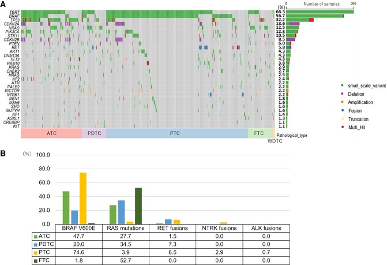Click the 0.7 ALK fusions cell
The height and width of the screenshot is (265, 387).
266,252
